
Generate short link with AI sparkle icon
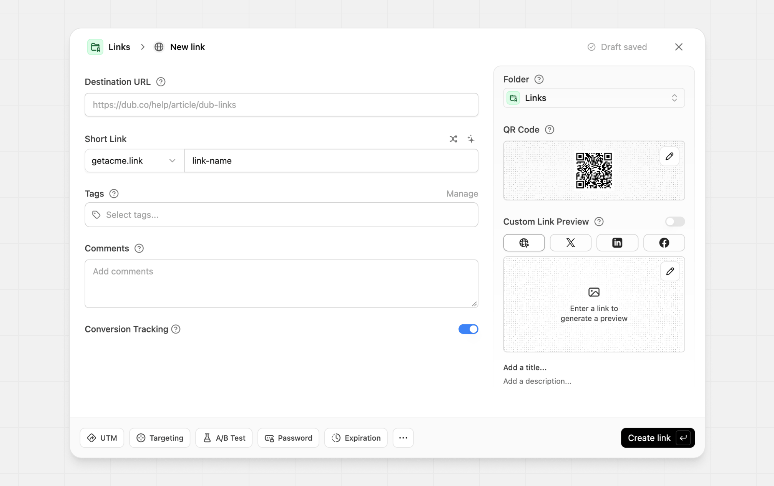(x=471, y=139)
